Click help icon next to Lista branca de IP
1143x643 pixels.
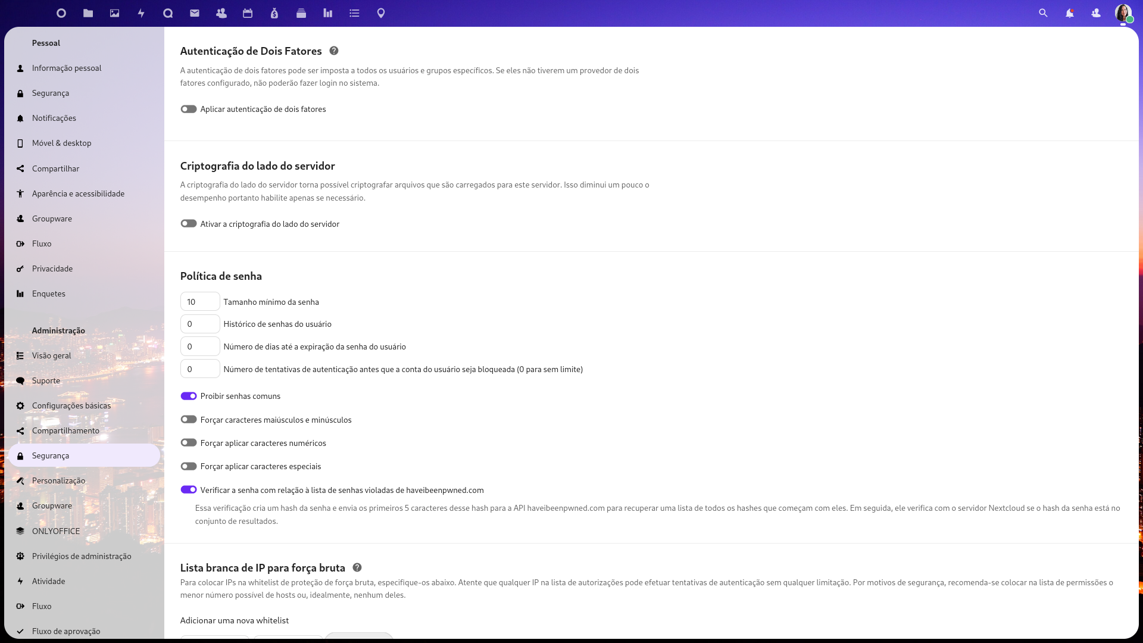pos(357,568)
